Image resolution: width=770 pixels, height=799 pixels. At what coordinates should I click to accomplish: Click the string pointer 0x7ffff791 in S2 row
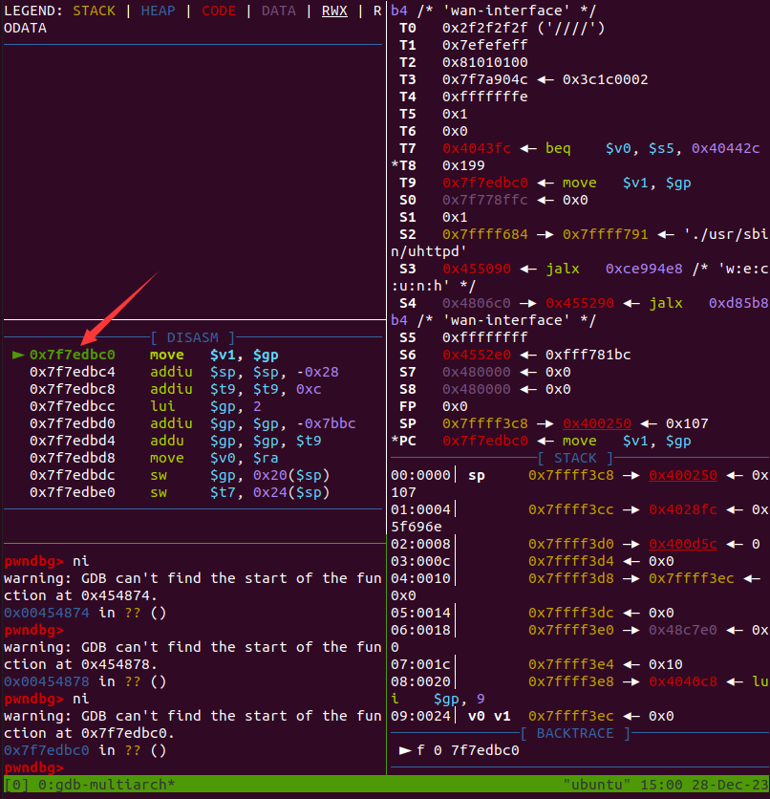click(x=605, y=234)
